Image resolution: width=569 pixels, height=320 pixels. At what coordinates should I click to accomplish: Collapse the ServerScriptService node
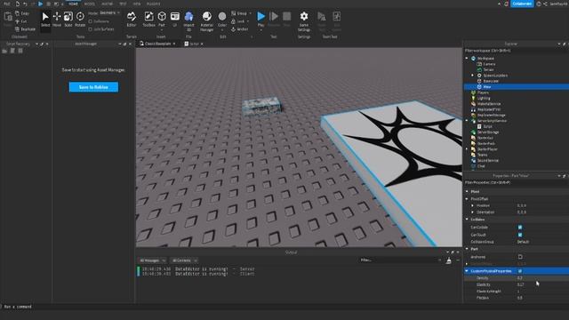coord(467,121)
